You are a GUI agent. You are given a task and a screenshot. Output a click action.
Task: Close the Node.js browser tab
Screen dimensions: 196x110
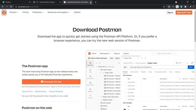pyautogui.click(x=30, y=2)
